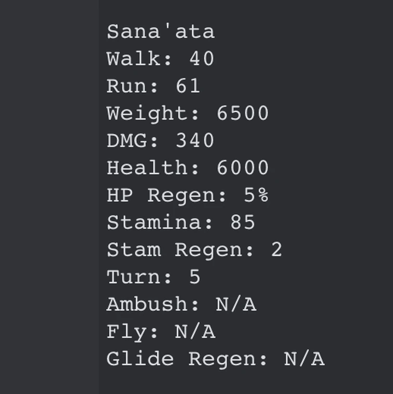Select the 5% HP regen value

coord(256,195)
